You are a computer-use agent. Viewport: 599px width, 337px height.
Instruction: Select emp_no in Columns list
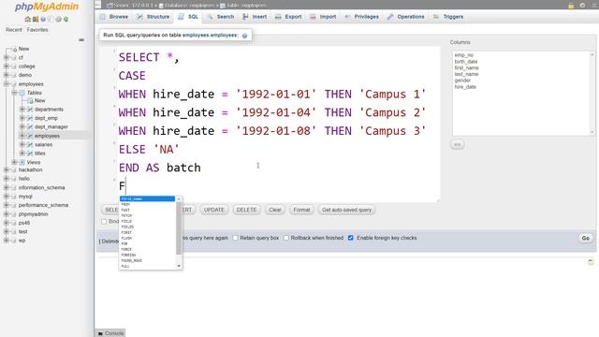pyautogui.click(x=464, y=55)
